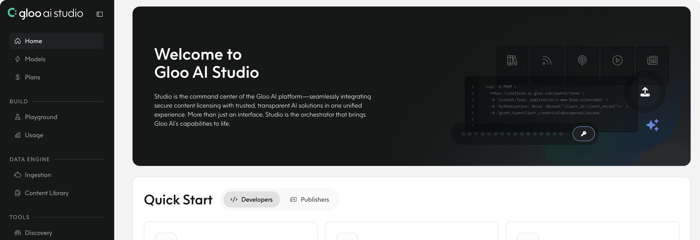The width and height of the screenshot is (700, 240).
Task: Click the curl -X POST code line
Action: [x=501, y=87]
